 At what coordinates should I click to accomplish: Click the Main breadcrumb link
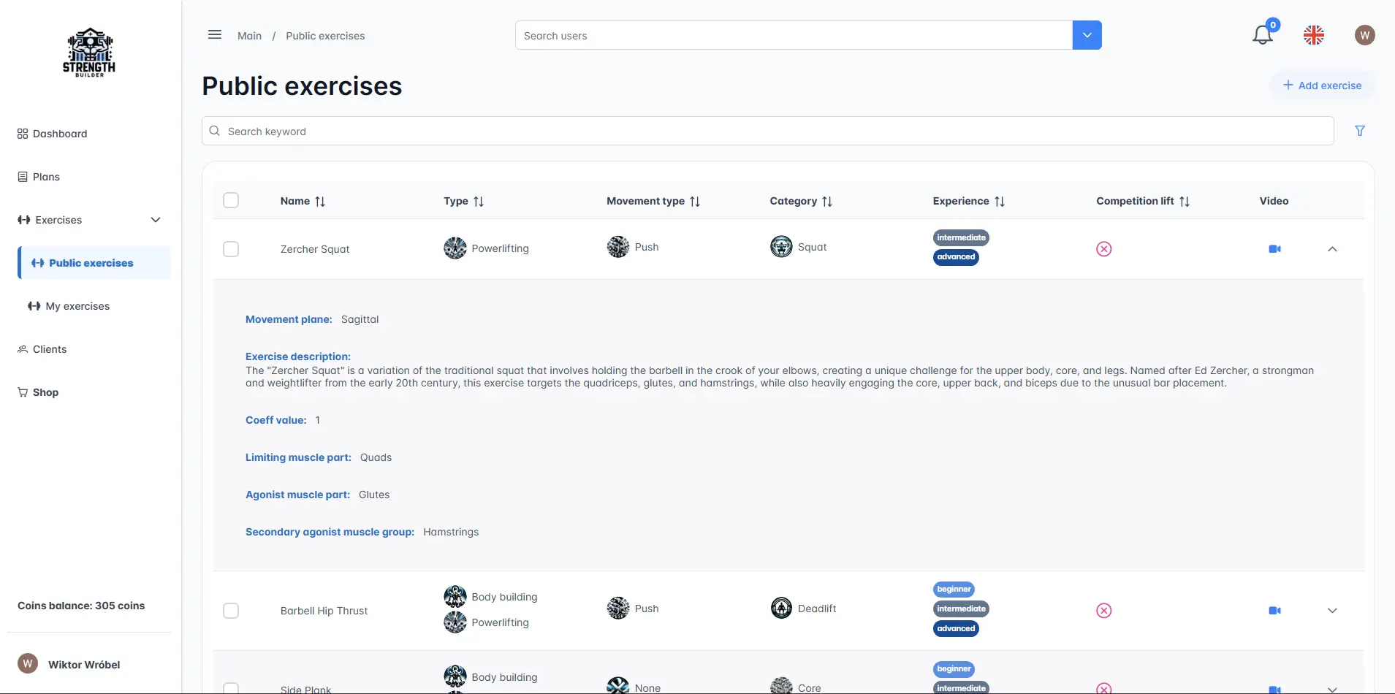coord(249,36)
